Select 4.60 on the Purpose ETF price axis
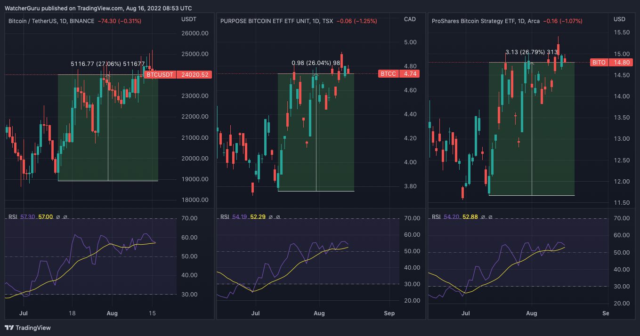This screenshot has width=640, height=336. [410, 90]
